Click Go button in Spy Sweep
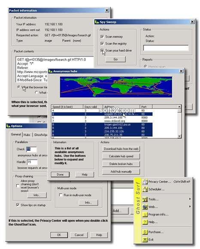 115,59
